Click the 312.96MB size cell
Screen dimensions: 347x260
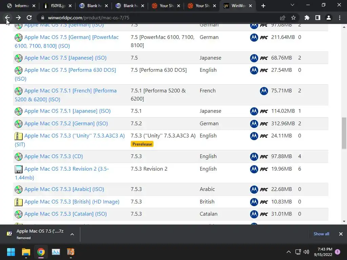(x=283, y=123)
